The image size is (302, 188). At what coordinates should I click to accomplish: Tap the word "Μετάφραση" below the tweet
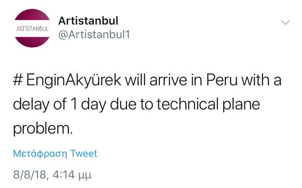pyautogui.click(x=40, y=153)
